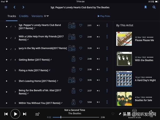Viewport: 160px width, 120px height.
Task: Open more options for Getting Better
Action: [107, 59]
